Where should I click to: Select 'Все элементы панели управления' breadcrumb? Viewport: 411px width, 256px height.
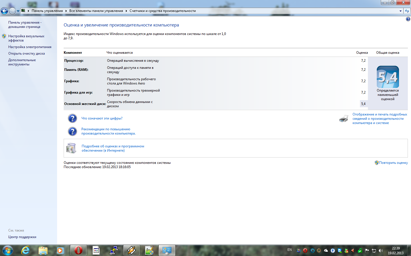click(96, 11)
